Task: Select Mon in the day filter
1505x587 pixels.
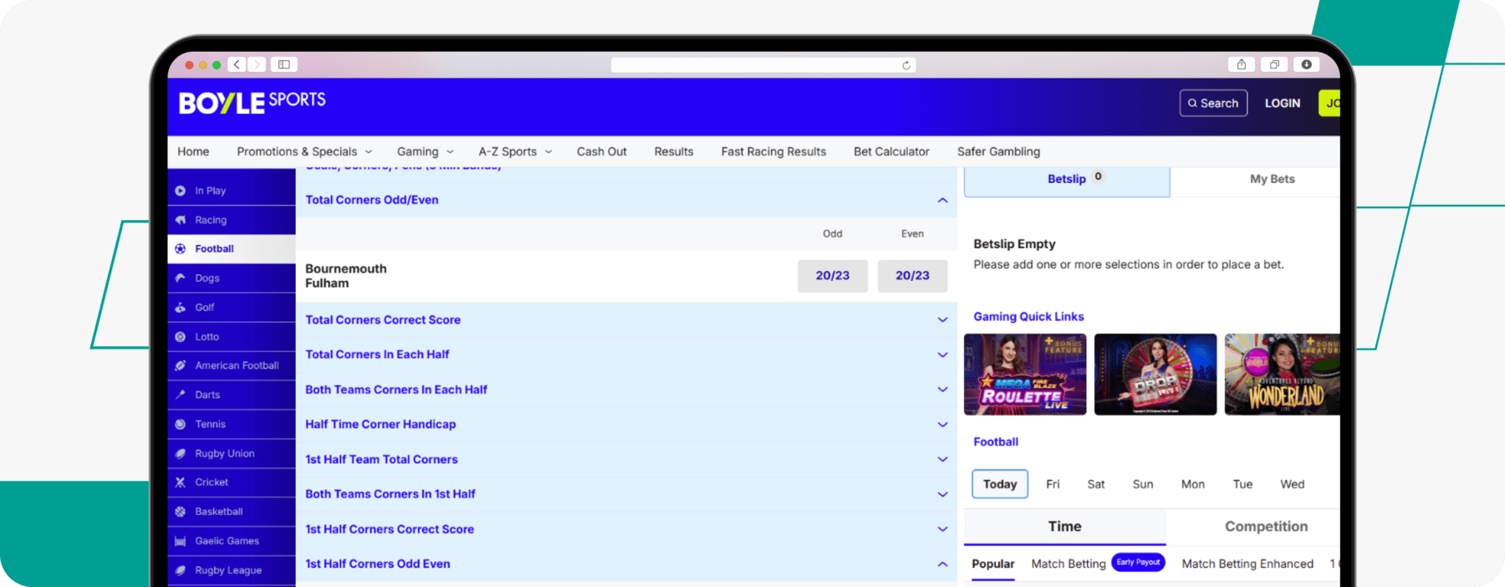Action: coord(1193,484)
